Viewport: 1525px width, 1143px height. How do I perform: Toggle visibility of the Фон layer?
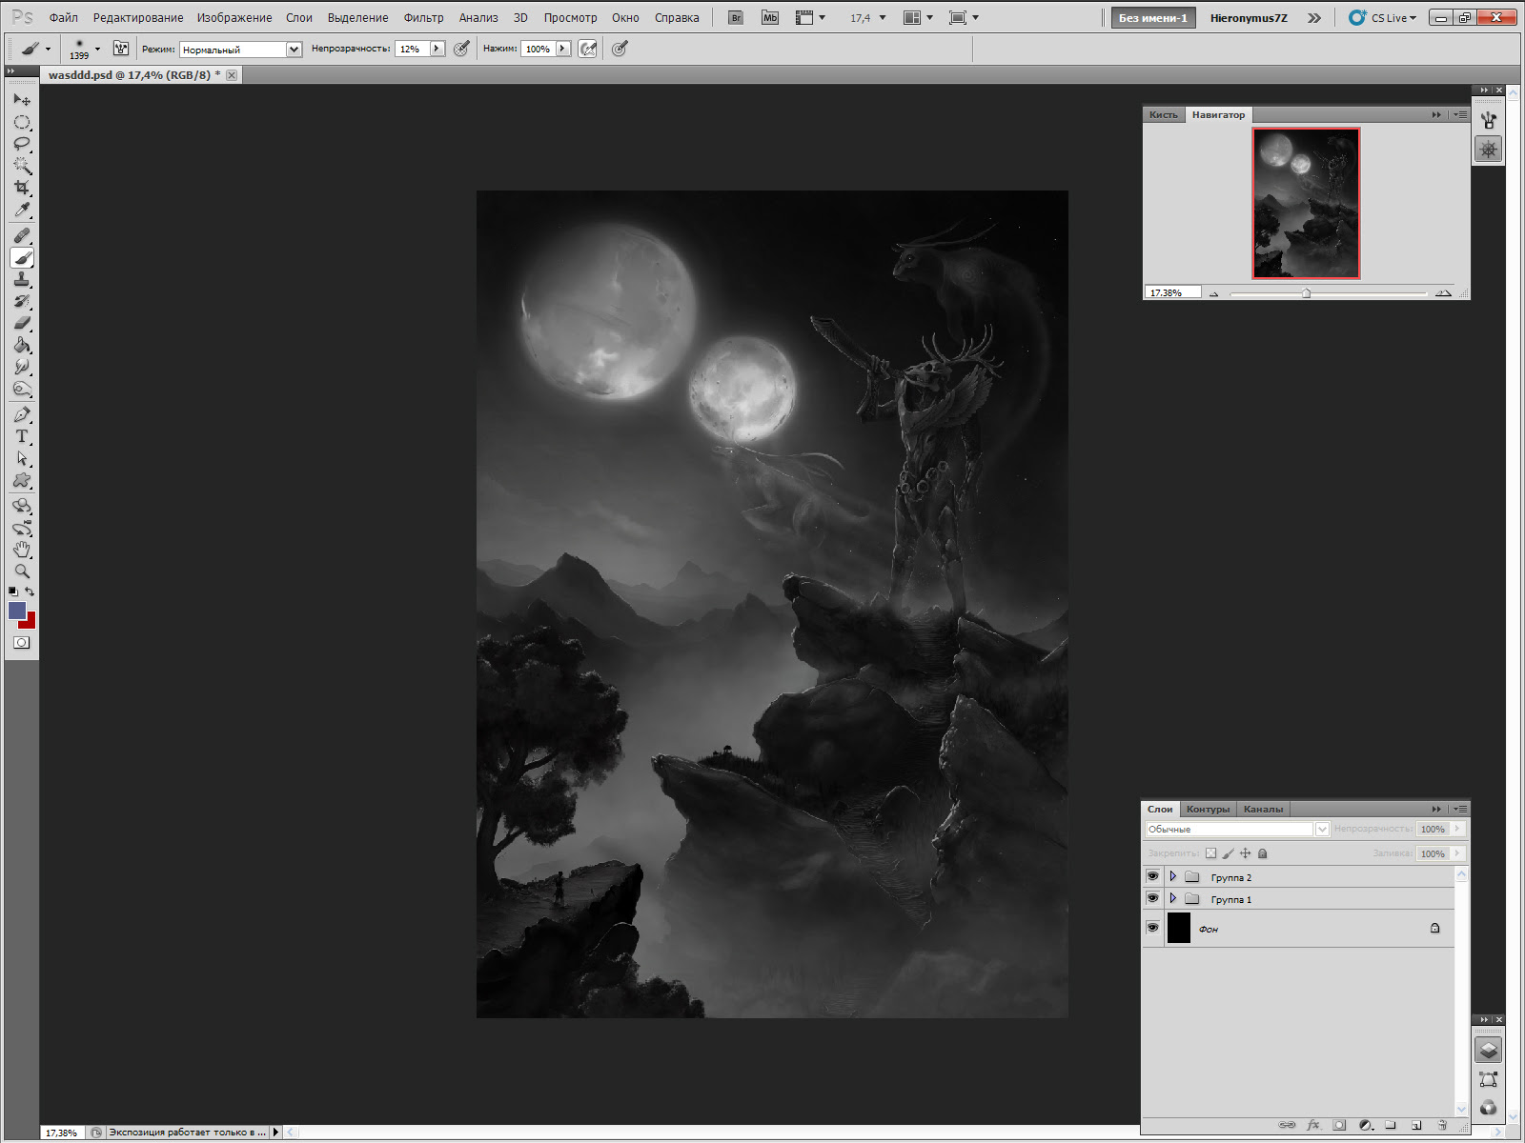pyautogui.click(x=1152, y=928)
